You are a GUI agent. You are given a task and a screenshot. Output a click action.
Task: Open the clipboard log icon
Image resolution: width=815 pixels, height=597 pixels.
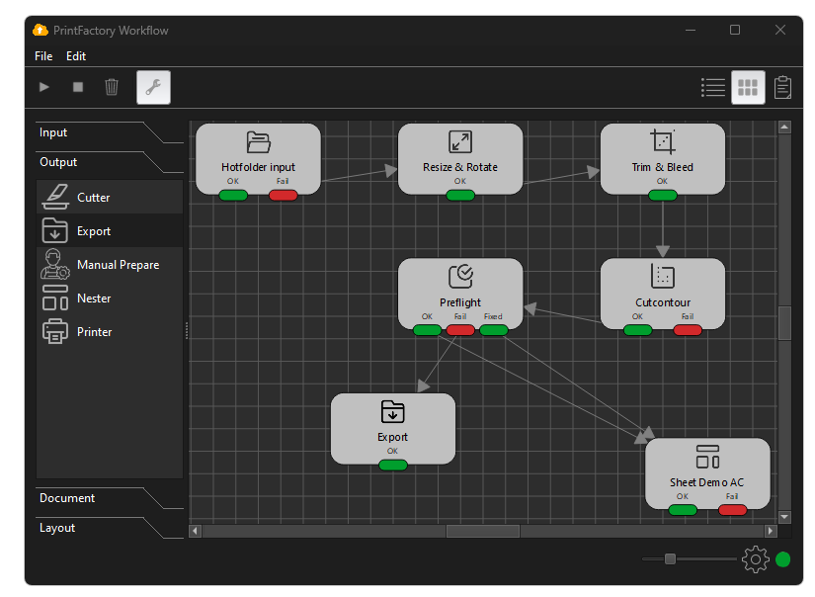click(x=782, y=87)
